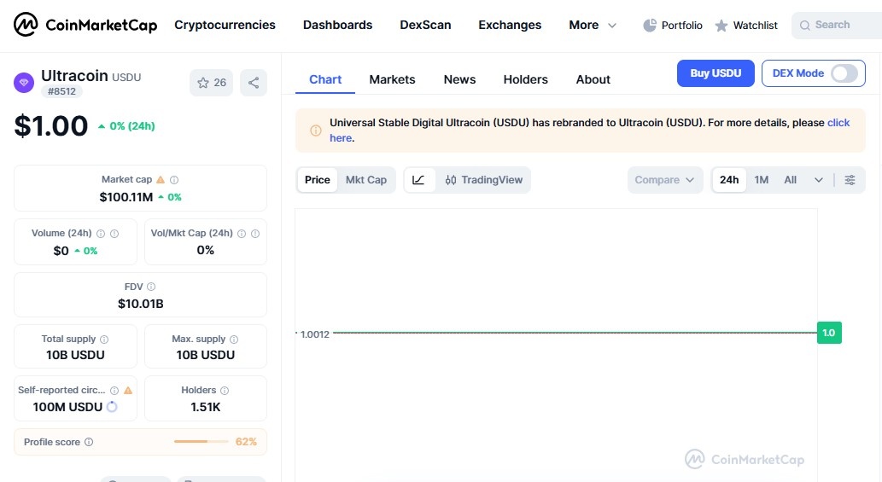Add Ultracoin to watchlist via star
Screen dimensions: 882x482
pyautogui.click(x=203, y=83)
